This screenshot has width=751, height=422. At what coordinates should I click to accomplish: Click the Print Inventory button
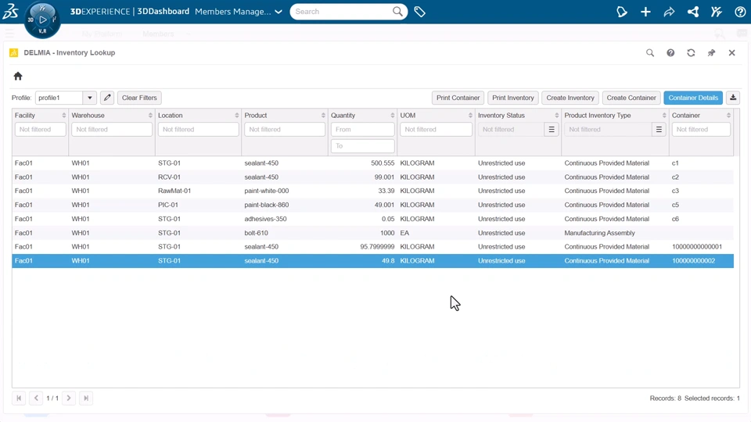click(513, 98)
